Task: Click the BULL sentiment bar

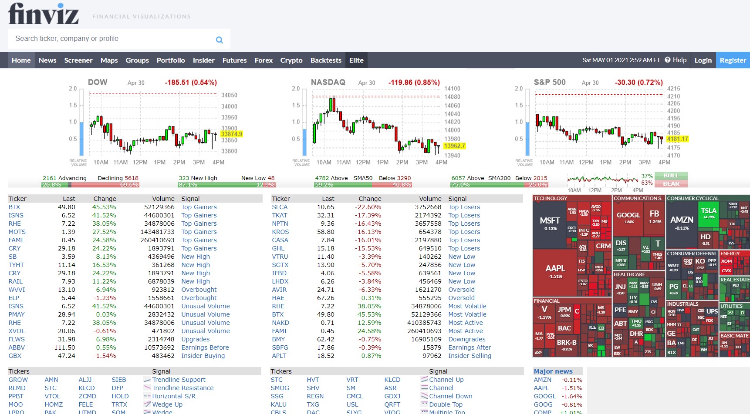Action: pos(671,176)
